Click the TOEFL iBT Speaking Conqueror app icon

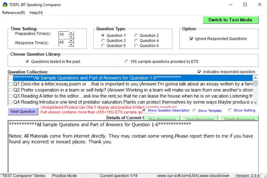click(5, 5)
